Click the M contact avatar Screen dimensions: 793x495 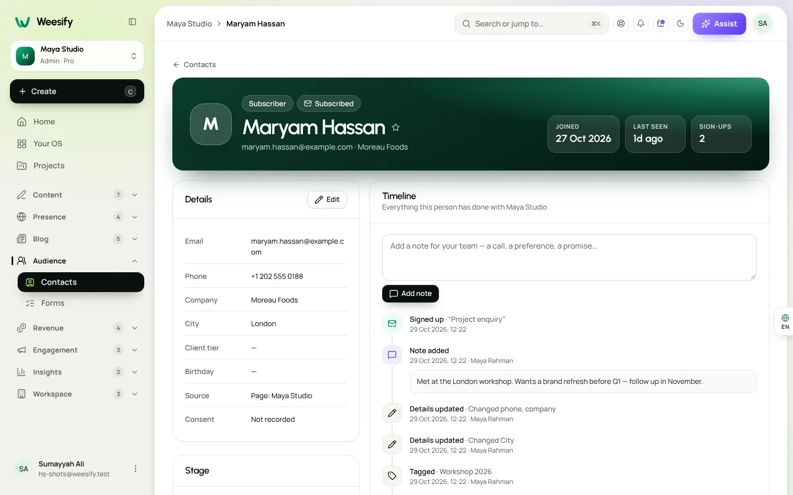pyautogui.click(x=211, y=124)
